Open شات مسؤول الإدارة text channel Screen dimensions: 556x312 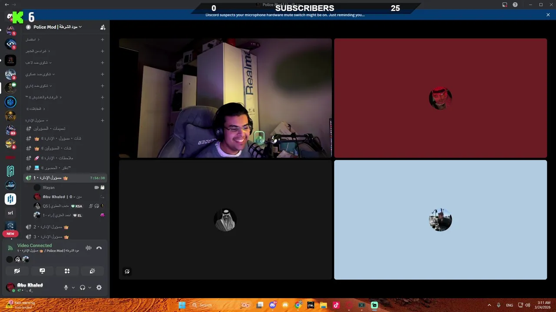point(65,139)
